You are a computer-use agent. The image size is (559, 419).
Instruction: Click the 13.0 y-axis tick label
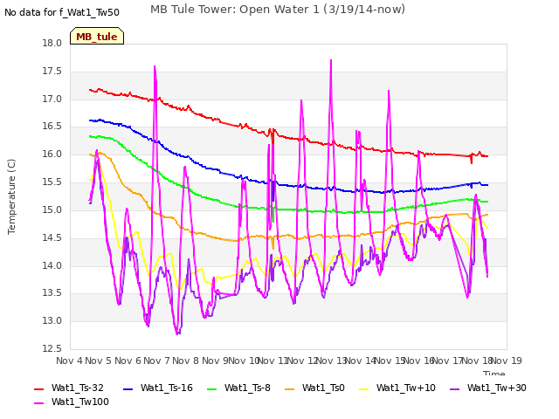click(x=52, y=320)
